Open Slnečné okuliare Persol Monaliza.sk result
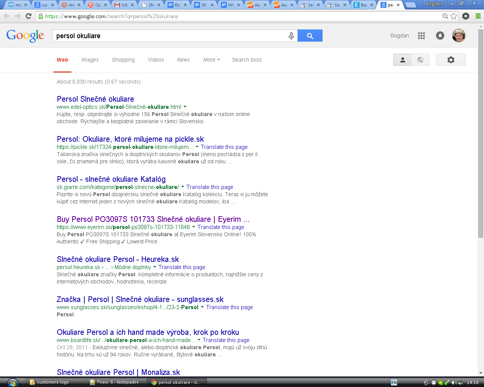Image resolution: width=484 pixels, height=387 pixels. click(118, 372)
